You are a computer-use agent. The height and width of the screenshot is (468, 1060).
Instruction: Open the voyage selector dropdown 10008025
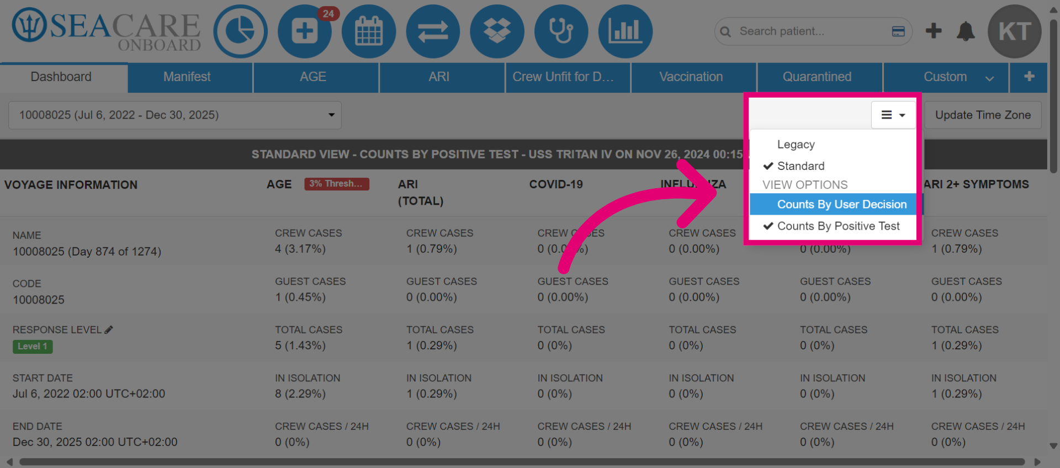click(175, 115)
